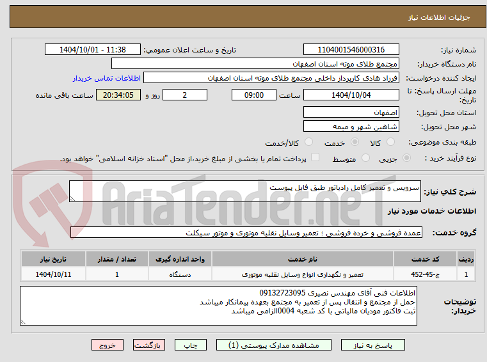The height and width of the screenshot is (362, 487).
Task: Click the پاسخ به نیاز button
Action: click(372, 345)
